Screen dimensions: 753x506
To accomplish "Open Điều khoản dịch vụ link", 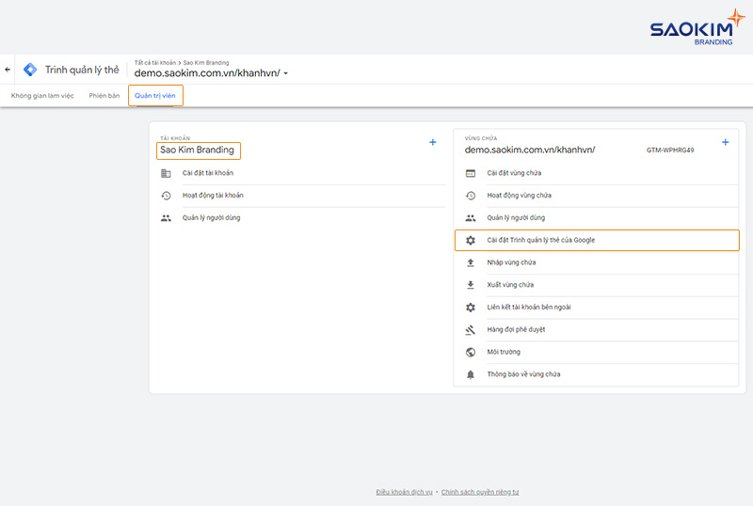I will point(404,492).
